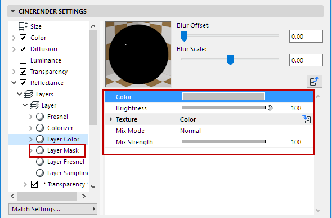Click tree horizontal scroll left arrow
This screenshot has height=218, width=332.
click(12, 197)
